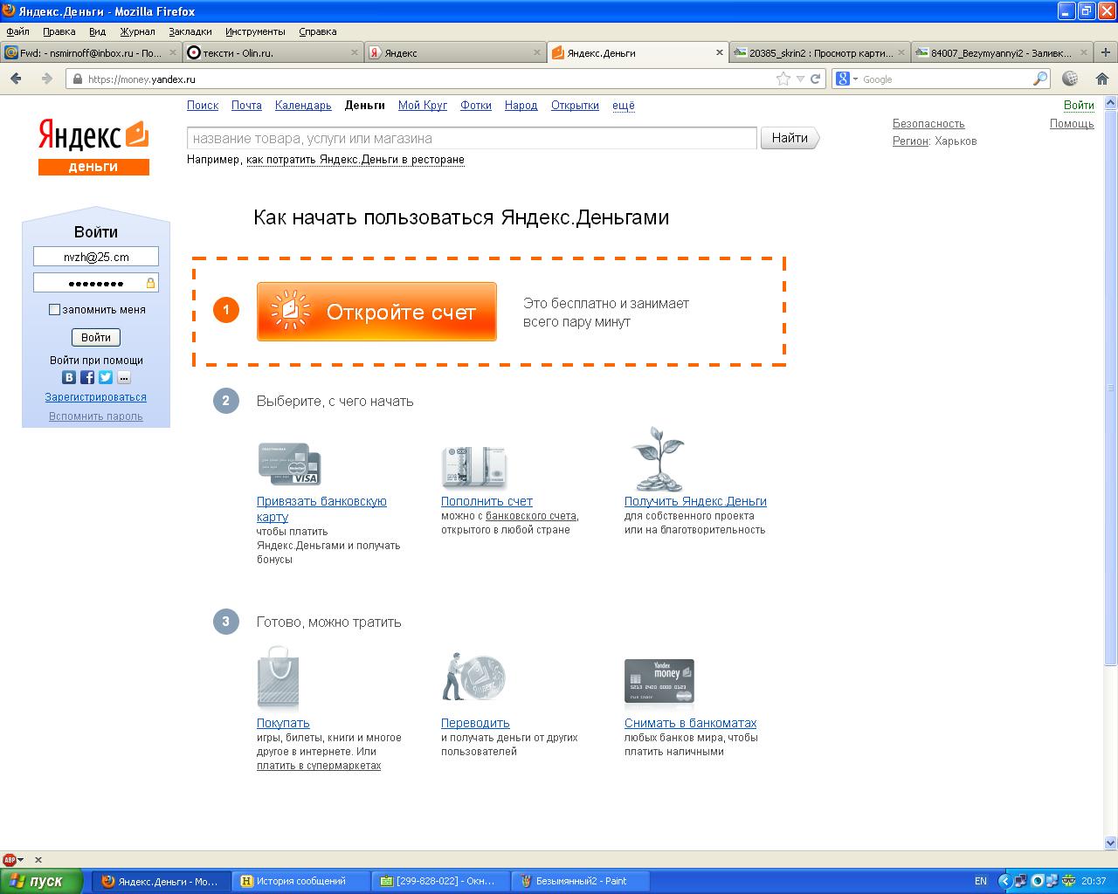Open the Закладки menu
Screen dimensions: 1118x894
pyautogui.click(x=190, y=31)
